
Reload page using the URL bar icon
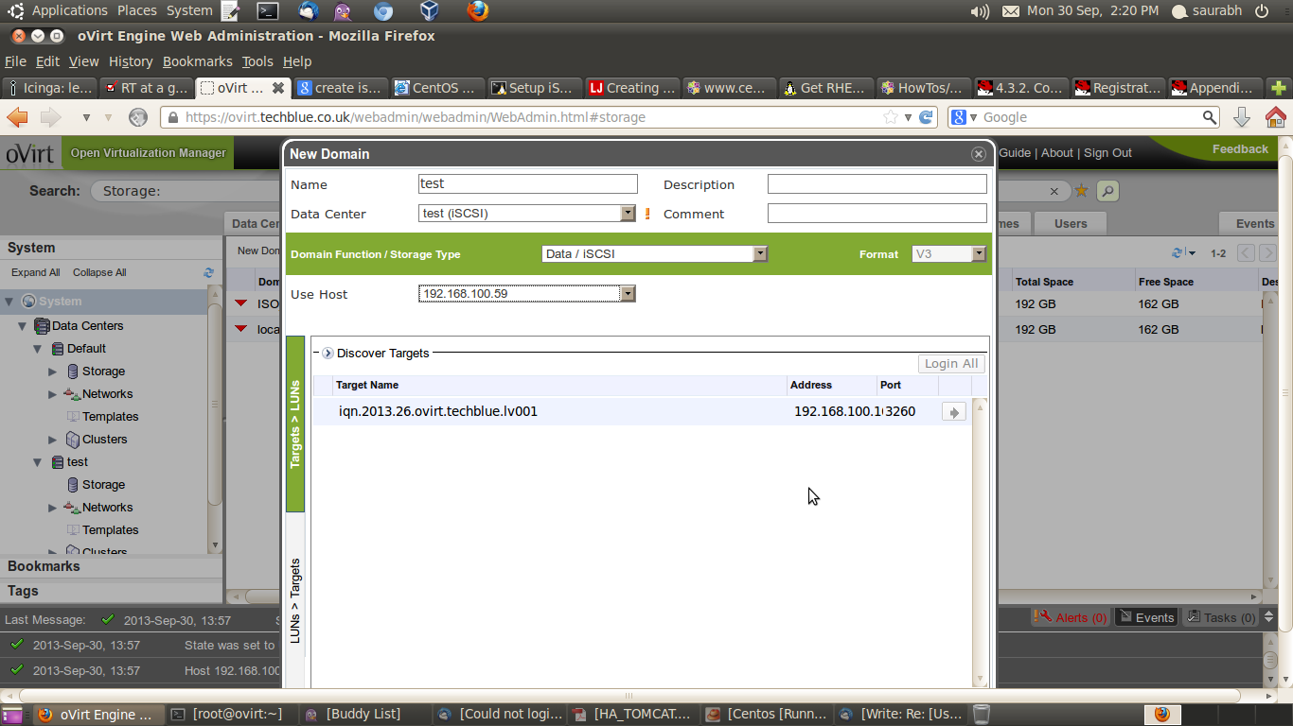pos(927,117)
